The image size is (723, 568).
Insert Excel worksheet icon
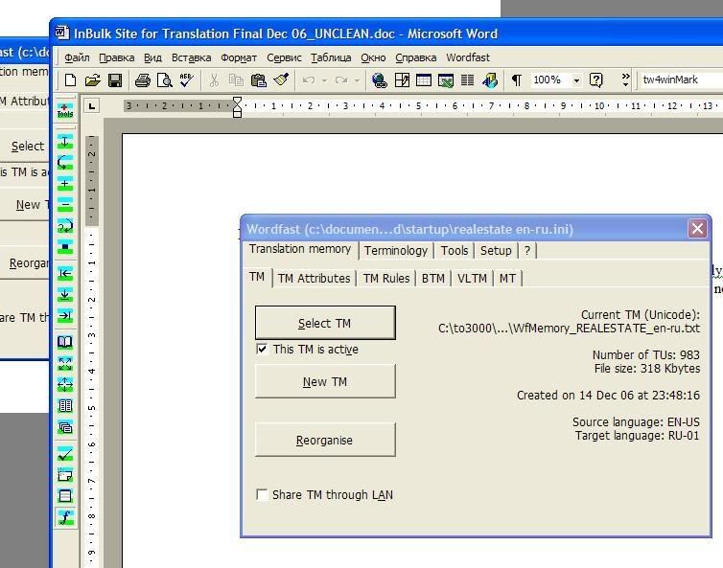(446, 80)
